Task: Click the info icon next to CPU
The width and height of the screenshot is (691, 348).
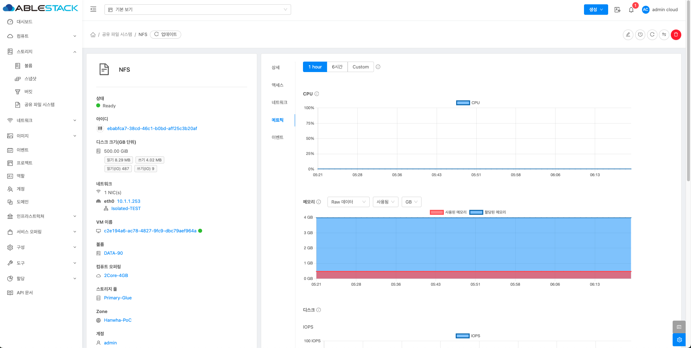Action: pos(317,94)
